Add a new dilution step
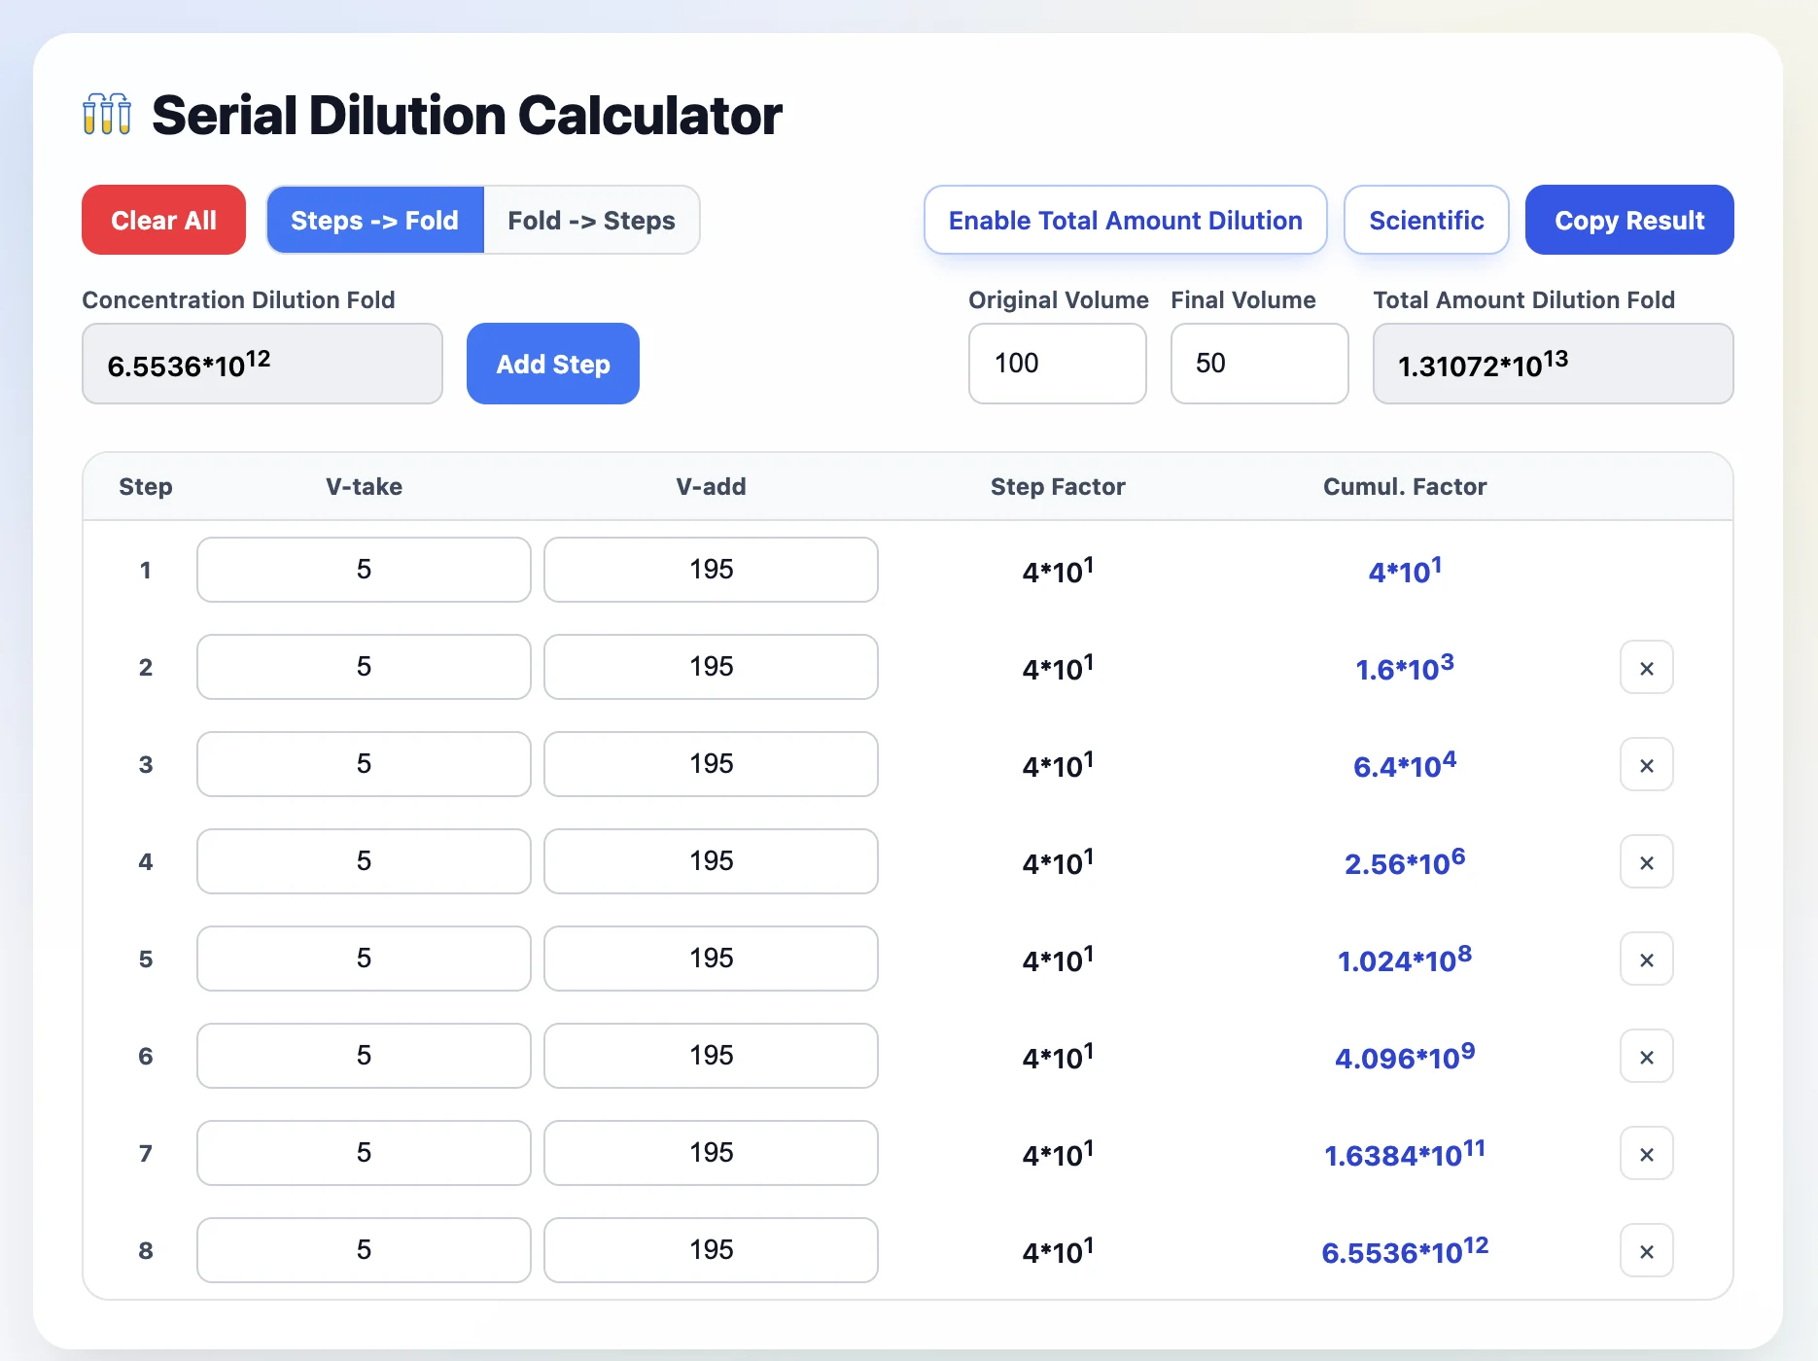The width and height of the screenshot is (1818, 1361). coord(553,364)
